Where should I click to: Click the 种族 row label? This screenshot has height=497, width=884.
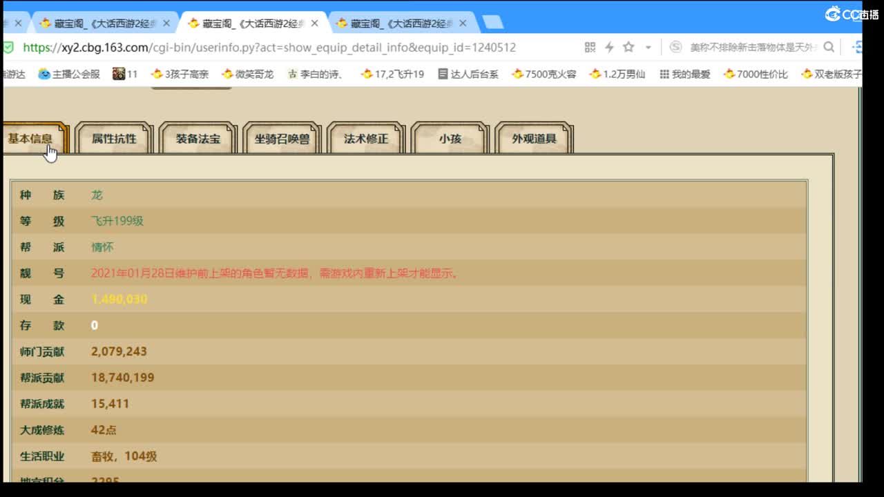click(x=42, y=195)
